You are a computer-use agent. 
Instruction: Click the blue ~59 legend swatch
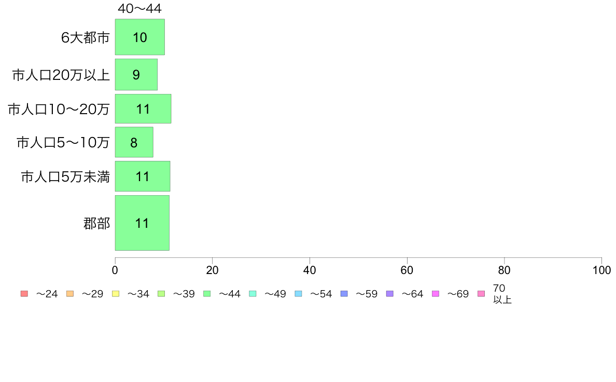click(344, 294)
